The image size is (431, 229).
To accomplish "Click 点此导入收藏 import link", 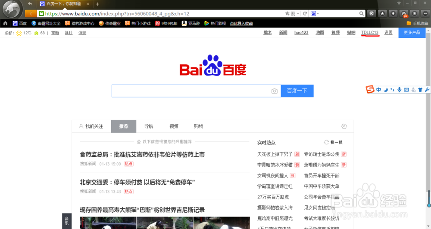I will tap(241, 24).
